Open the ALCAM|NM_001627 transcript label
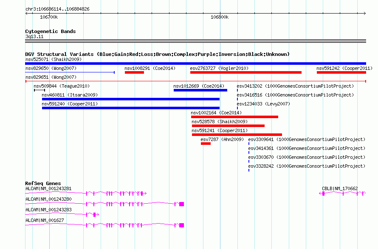The height and width of the screenshot is (249, 378). [x=45, y=220]
